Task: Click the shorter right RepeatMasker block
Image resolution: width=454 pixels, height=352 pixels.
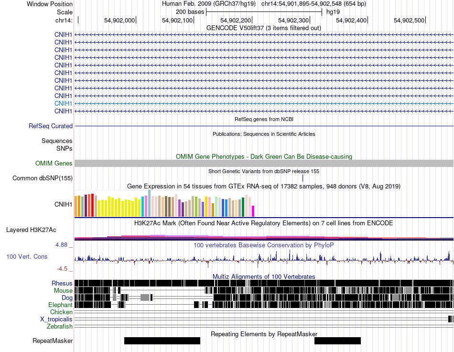Action: coord(337,341)
